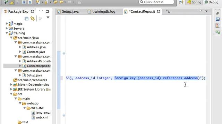Select Address.java file label

(36, 47)
